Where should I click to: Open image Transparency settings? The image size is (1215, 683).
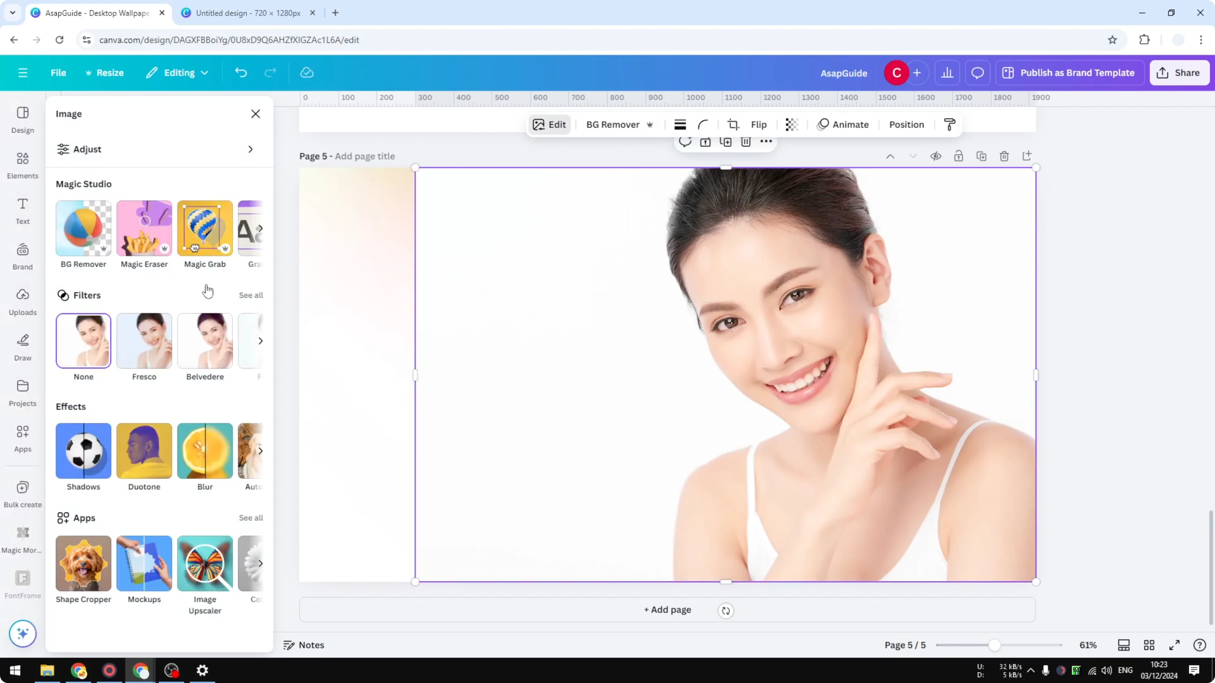click(x=791, y=124)
